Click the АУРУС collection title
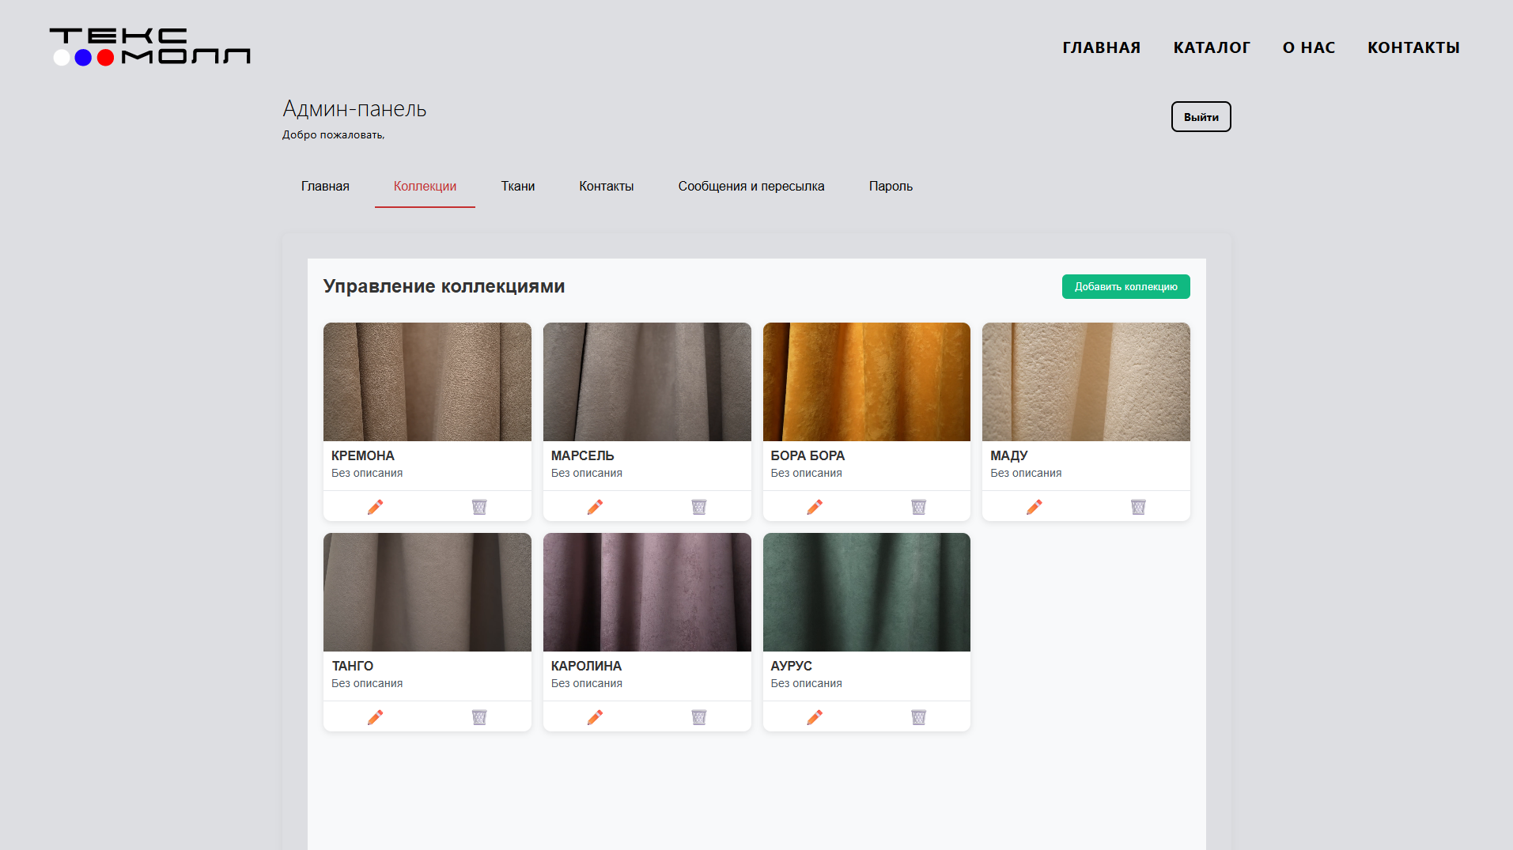The height and width of the screenshot is (850, 1513). pos(792,666)
